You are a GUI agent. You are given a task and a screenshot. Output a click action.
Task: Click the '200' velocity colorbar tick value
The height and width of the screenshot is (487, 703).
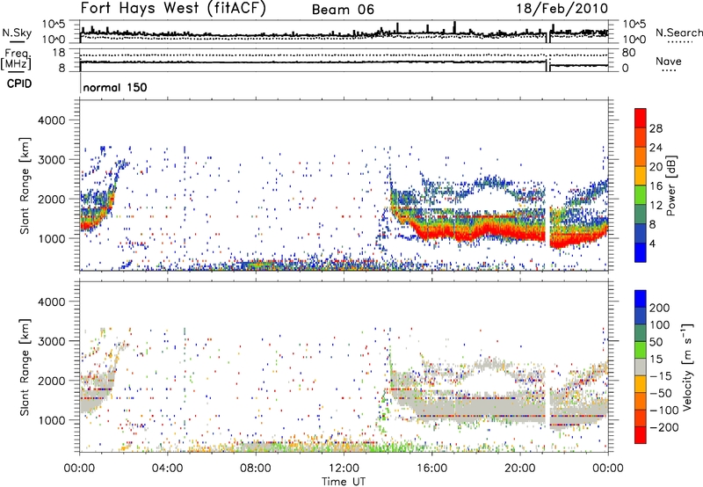tap(660, 308)
